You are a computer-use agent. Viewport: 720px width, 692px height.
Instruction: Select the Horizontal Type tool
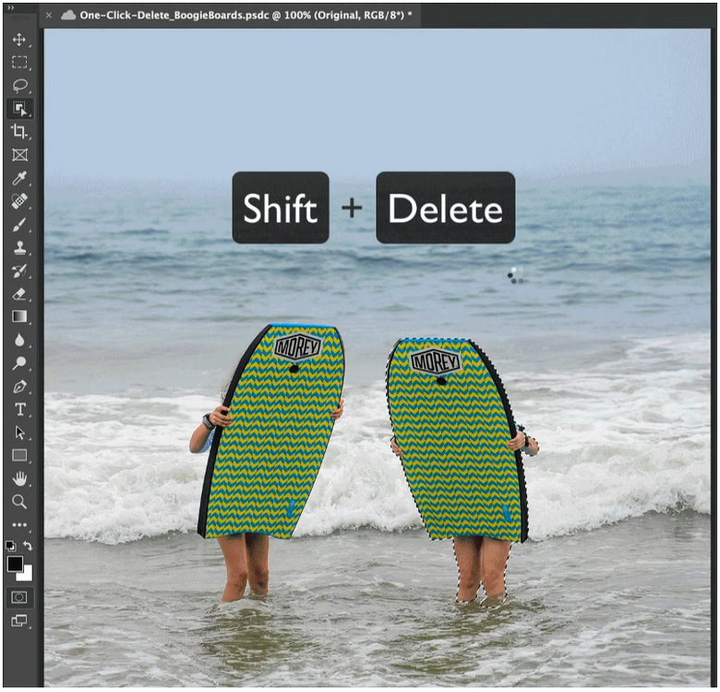coord(19,410)
